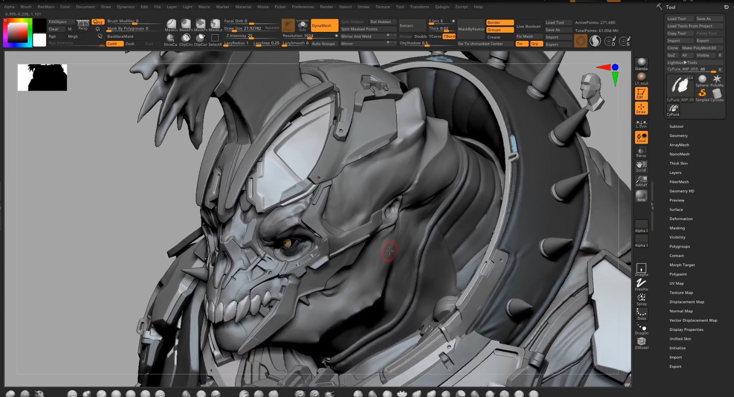The width and height of the screenshot is (734, 397).
Task: Expand the Display Properties palette
Action: [687, 330]
